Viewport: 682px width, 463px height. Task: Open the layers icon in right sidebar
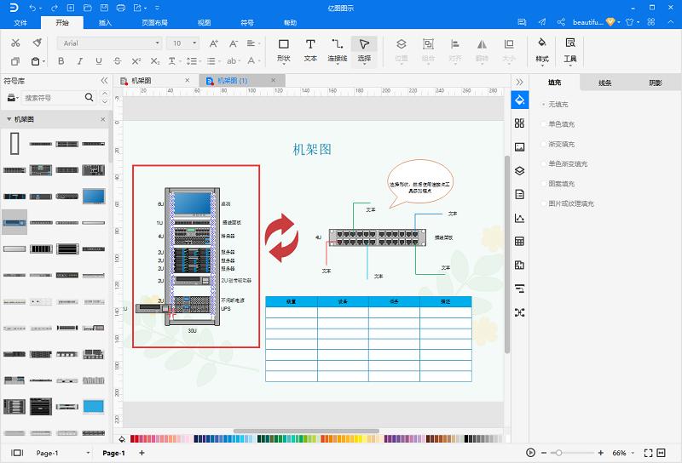tap(519, 170)
